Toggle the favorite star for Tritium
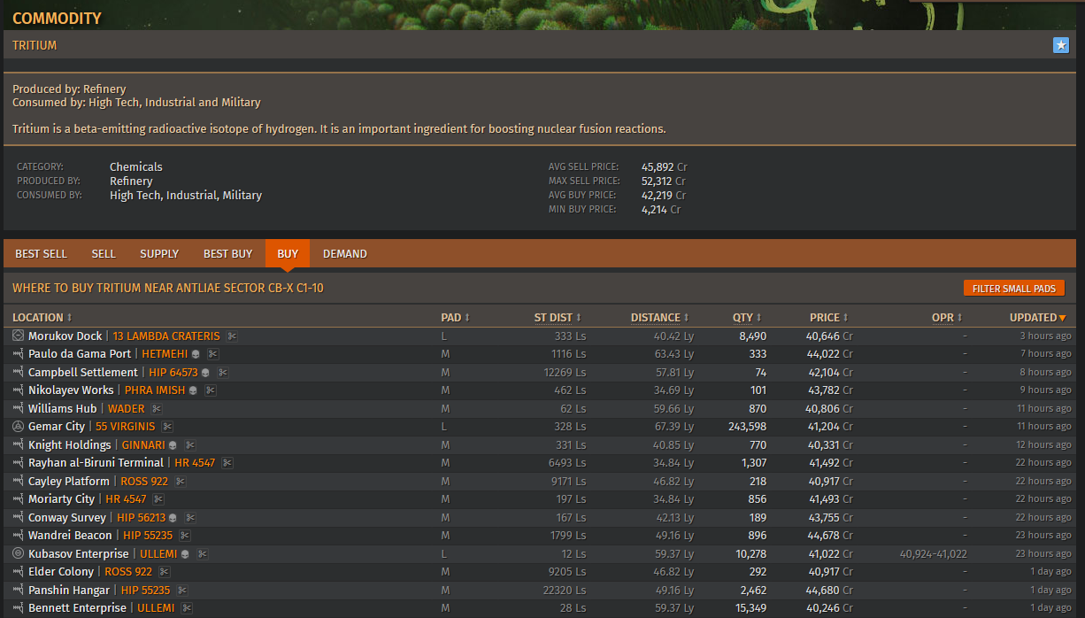The width and height of the screenshot is (1085, 618). (x=1061, y=45)
